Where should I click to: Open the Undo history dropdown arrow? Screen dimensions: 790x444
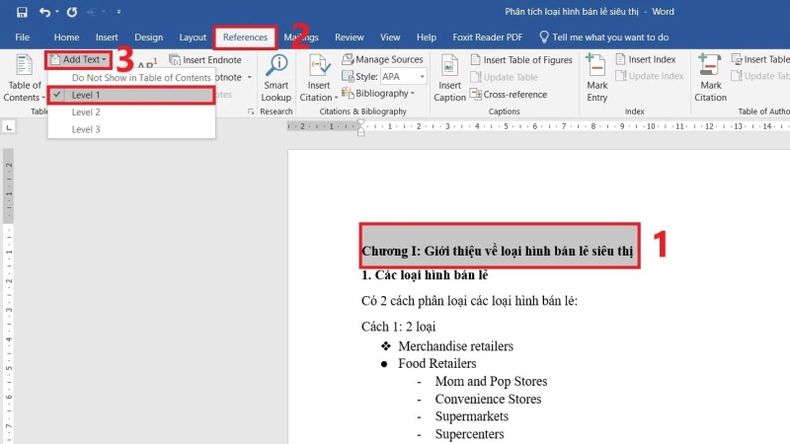point(57,12)
